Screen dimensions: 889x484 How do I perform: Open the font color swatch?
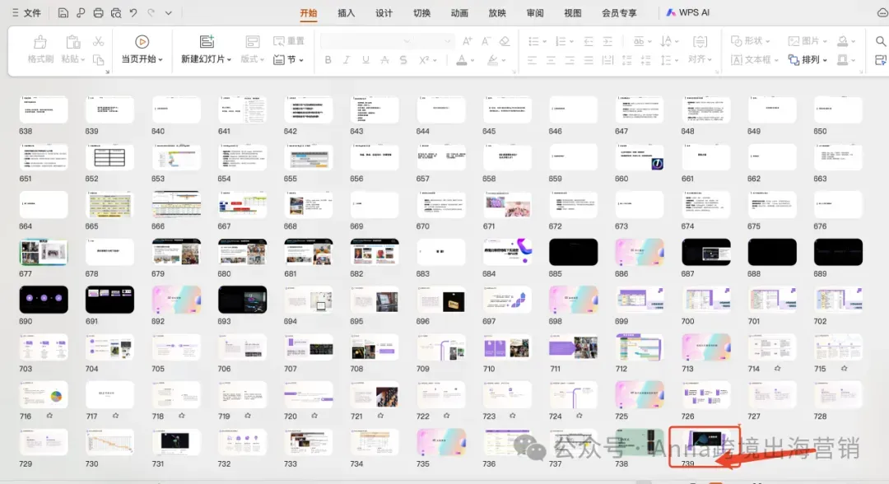[x=463, y=59]
